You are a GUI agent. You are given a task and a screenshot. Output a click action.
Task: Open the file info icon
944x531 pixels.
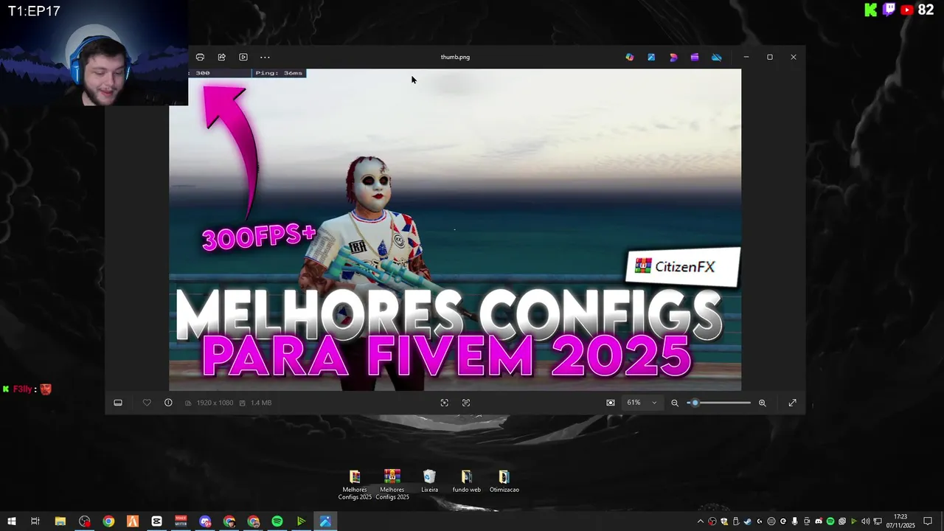point(168,403)
